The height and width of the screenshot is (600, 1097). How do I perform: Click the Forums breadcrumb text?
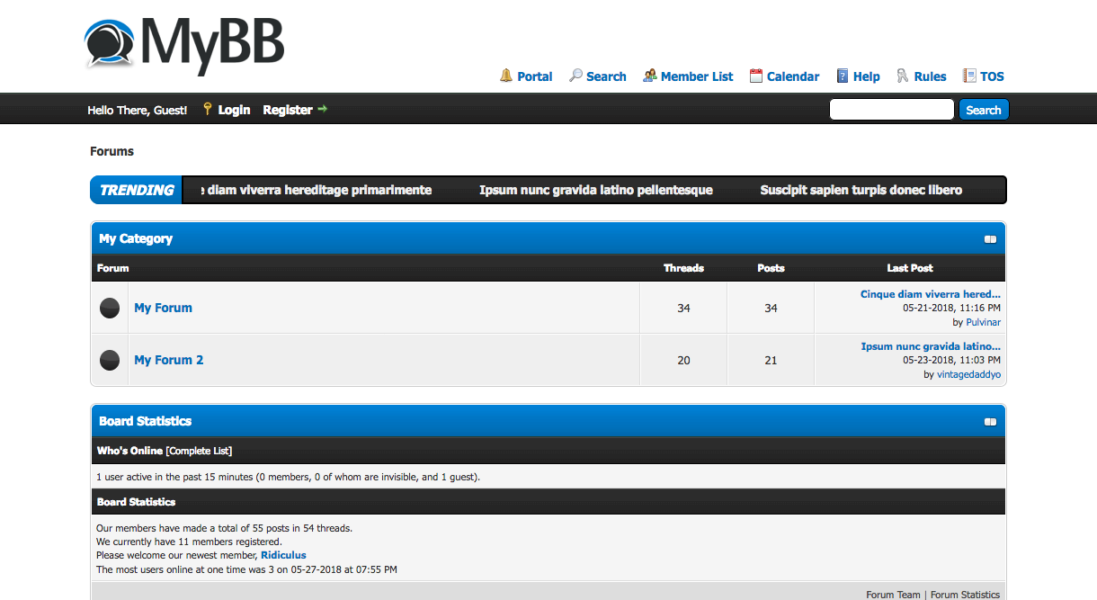111,151
